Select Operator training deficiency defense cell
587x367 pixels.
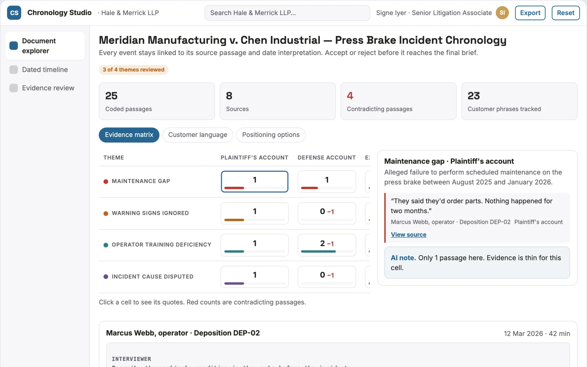327,245
